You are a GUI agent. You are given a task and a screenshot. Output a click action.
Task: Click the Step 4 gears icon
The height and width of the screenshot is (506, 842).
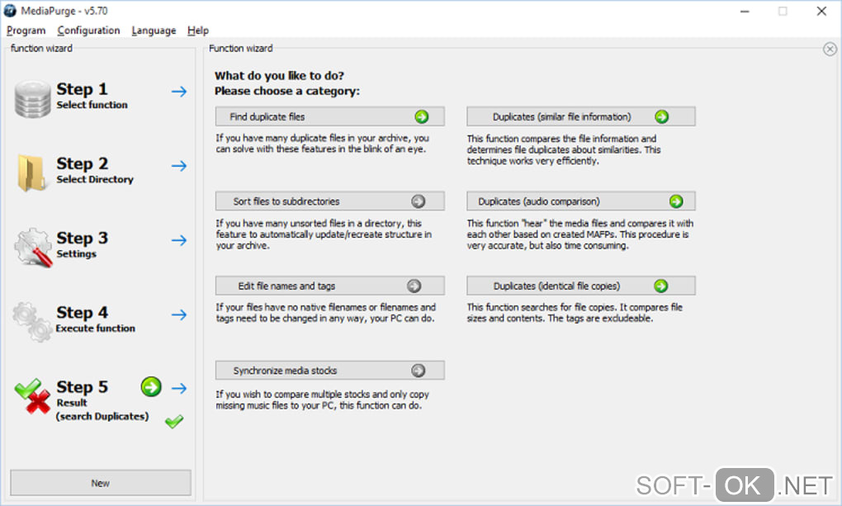tap(33, 321)
